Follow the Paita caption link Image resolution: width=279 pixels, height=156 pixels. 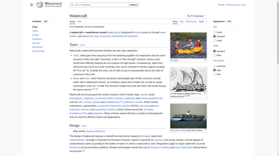tap(199, 94)
